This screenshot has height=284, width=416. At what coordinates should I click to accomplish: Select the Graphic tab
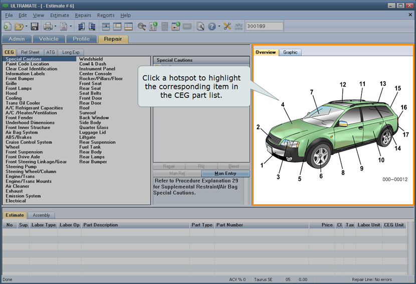pyautogui.click(x=290, y=52)
